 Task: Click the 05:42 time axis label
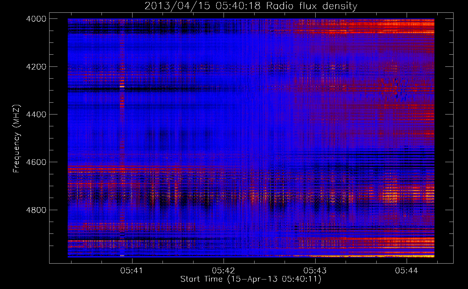pyautogui.click(x=223, y=271)
